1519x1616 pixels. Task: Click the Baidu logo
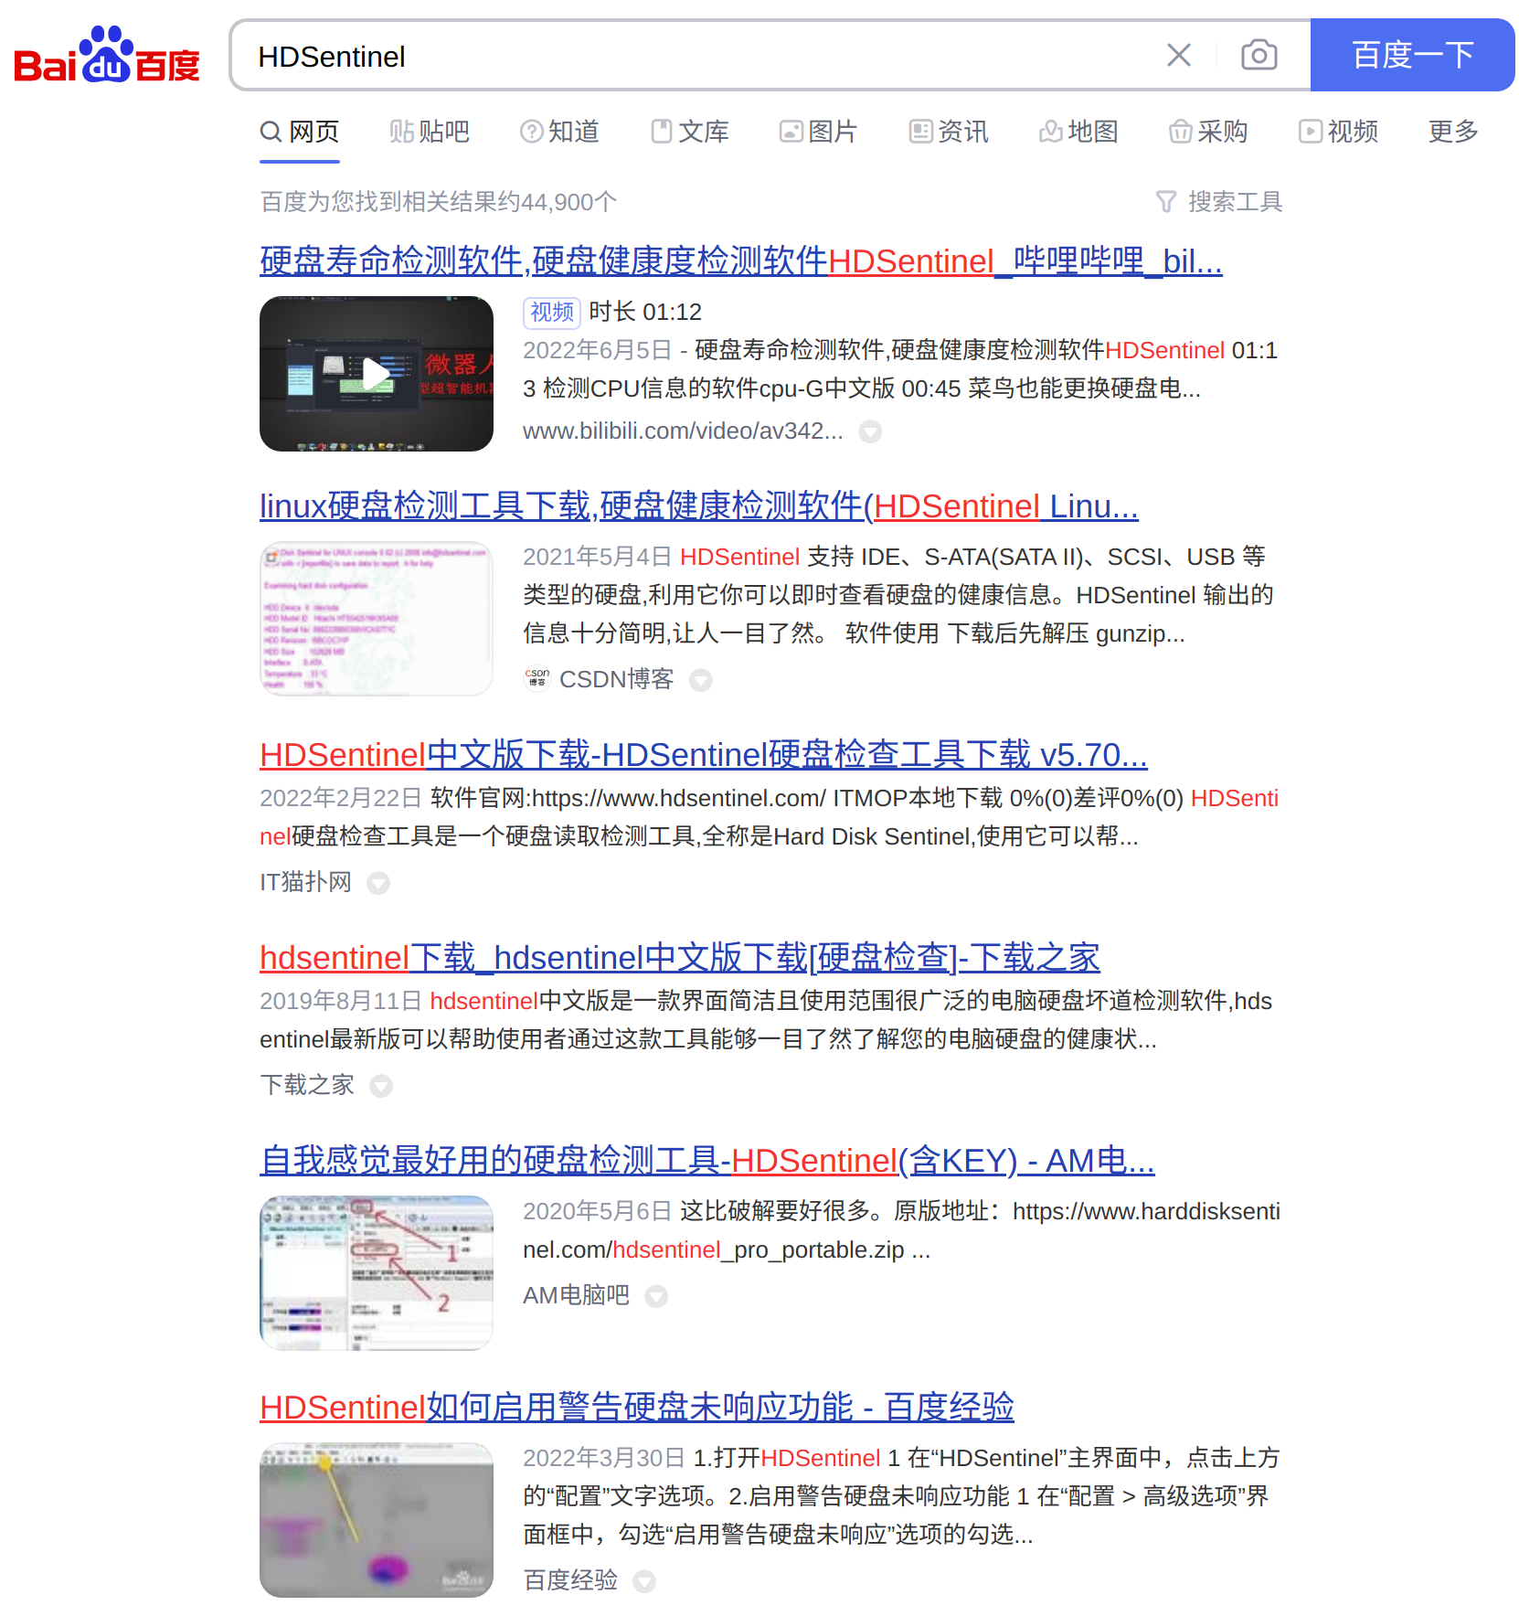(107, 55)
